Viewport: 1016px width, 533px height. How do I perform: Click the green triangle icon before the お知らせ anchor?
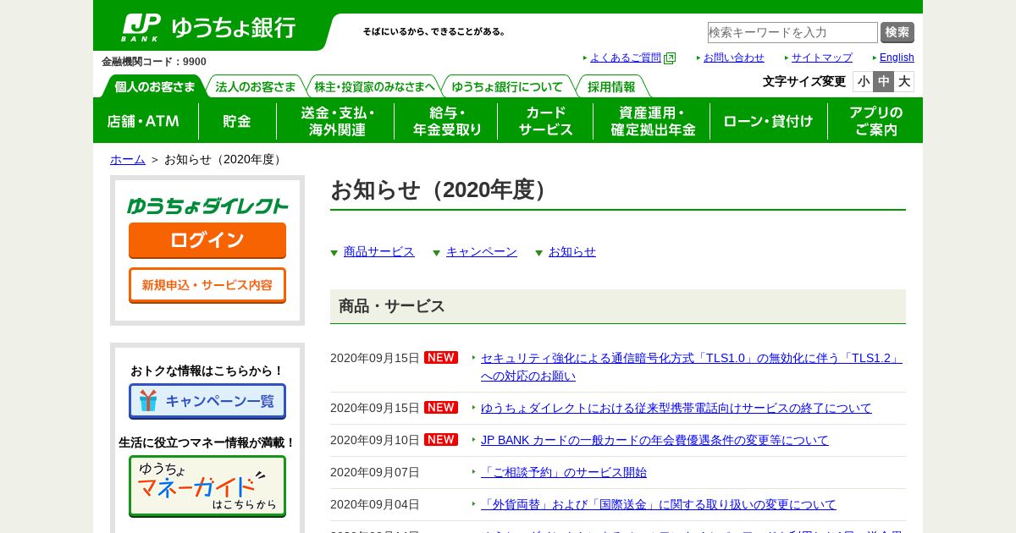pos(539,253)
